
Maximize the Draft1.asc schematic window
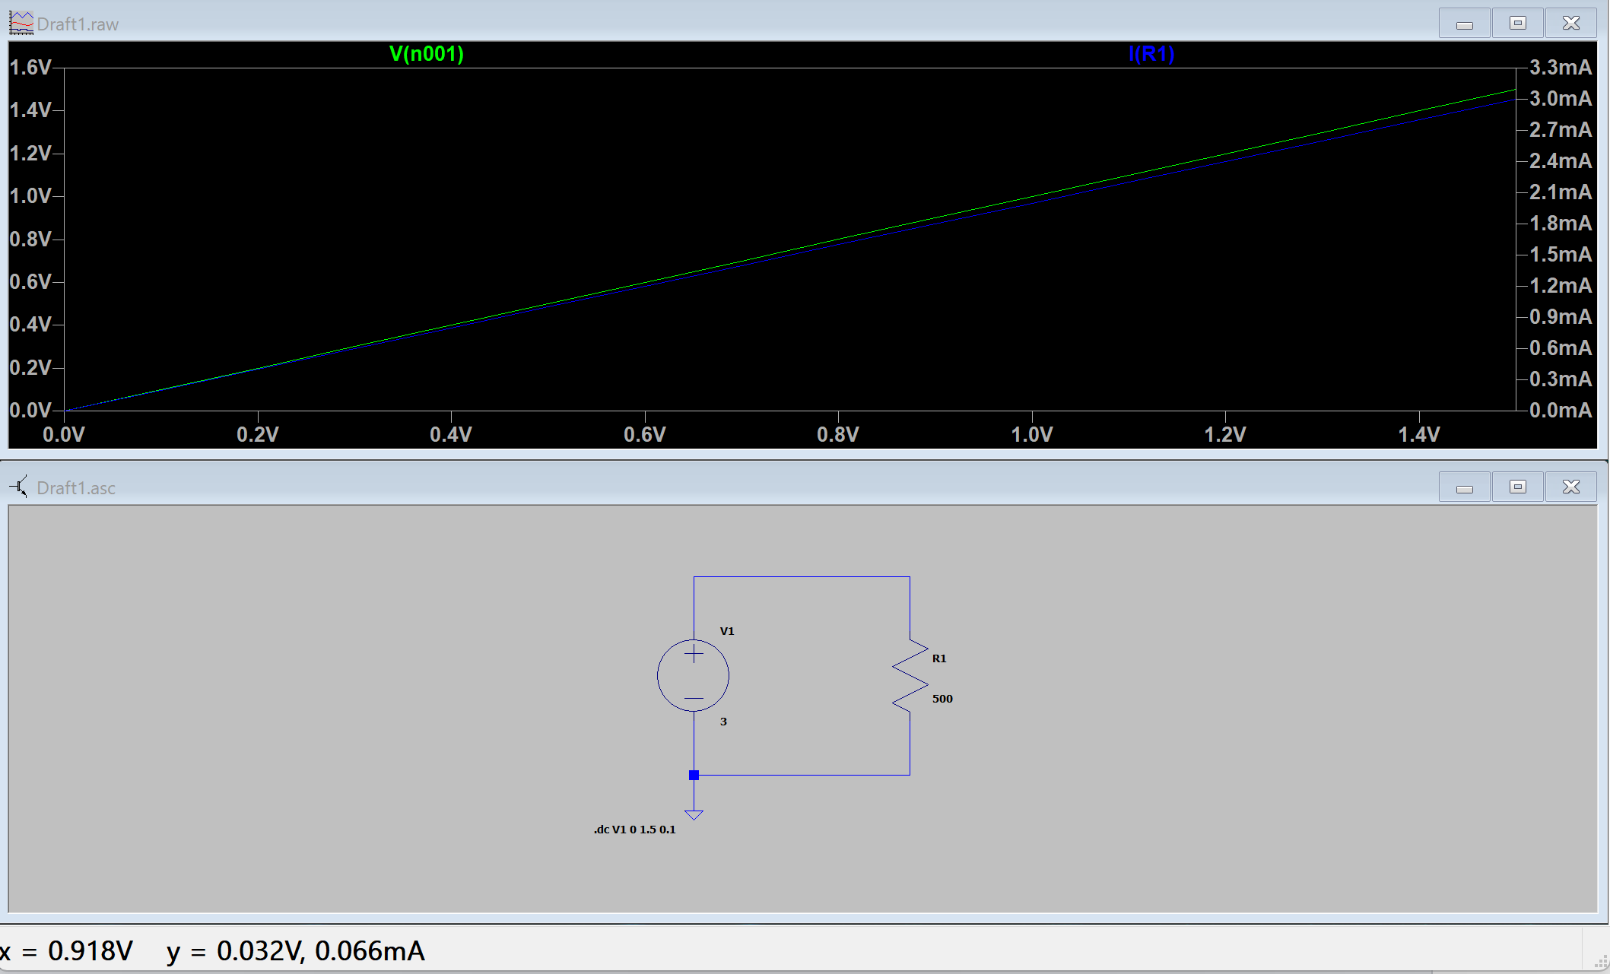click(1517, 487)
